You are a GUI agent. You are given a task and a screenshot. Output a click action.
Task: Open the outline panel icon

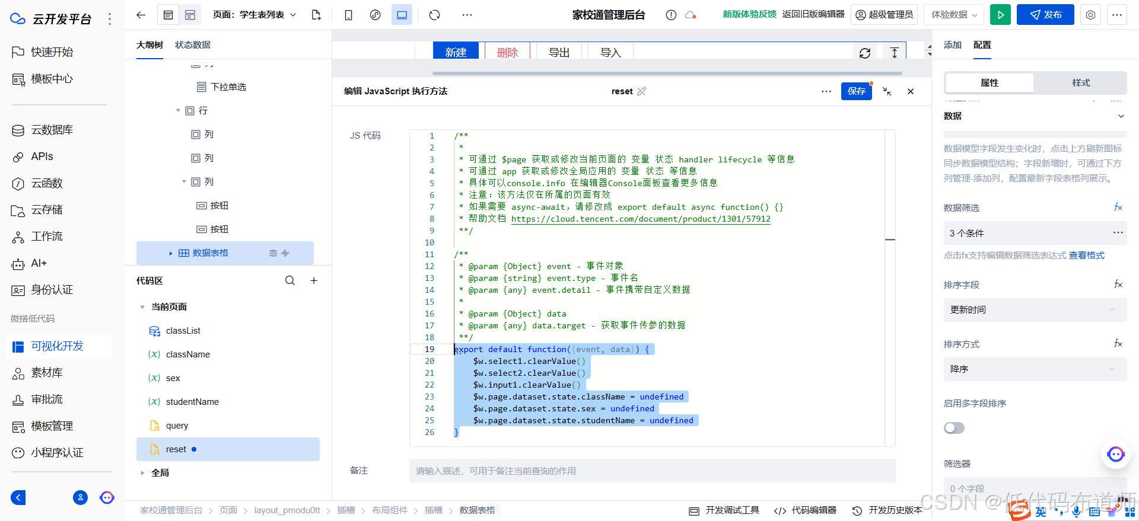[x=168, y=15]
